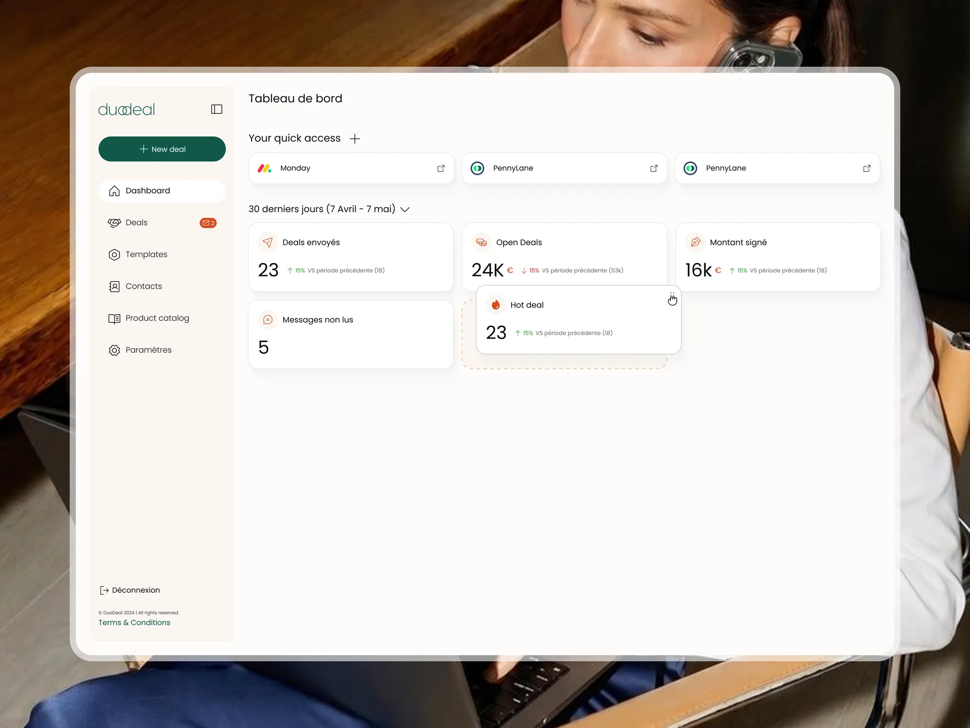This screenshot has width=970, height=728.
Task: Click the Monday logo icon
Action: pyautogui.click(x=264, y=168)
